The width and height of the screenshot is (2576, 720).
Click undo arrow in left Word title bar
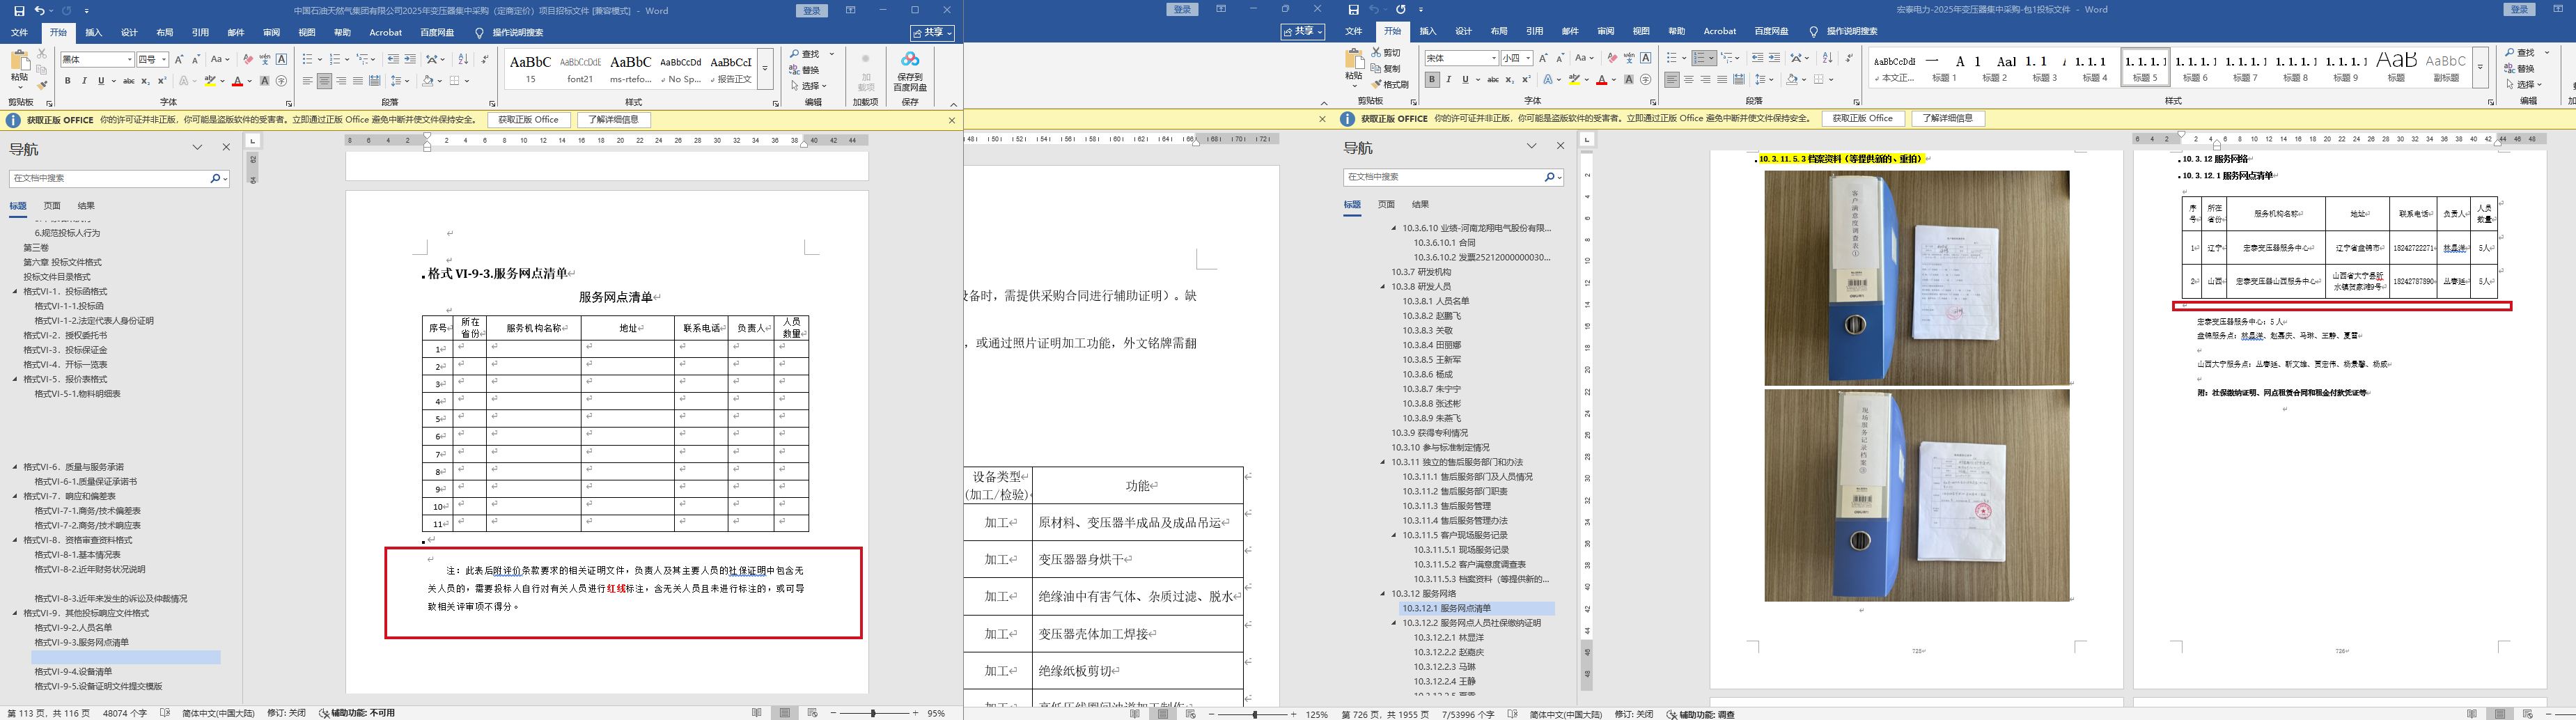tap(39, 10)
